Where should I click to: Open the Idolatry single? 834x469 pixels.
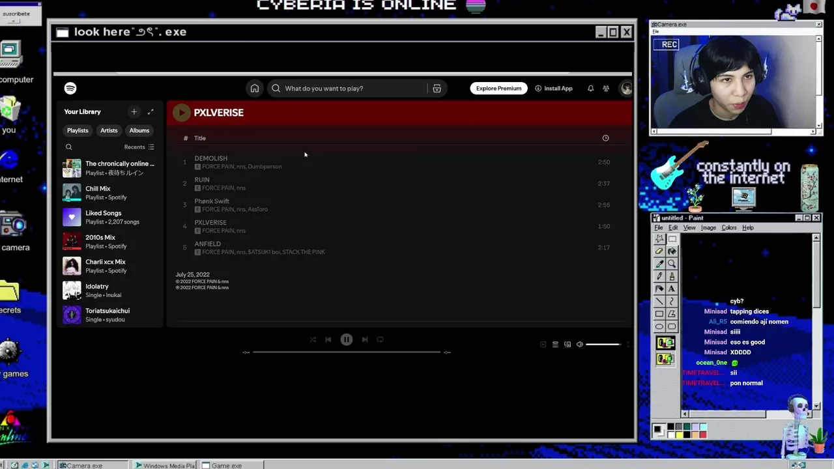(109, 291)
